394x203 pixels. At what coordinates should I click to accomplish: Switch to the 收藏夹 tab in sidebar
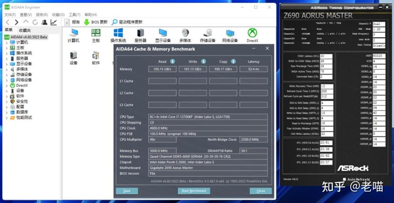(25, 30)
